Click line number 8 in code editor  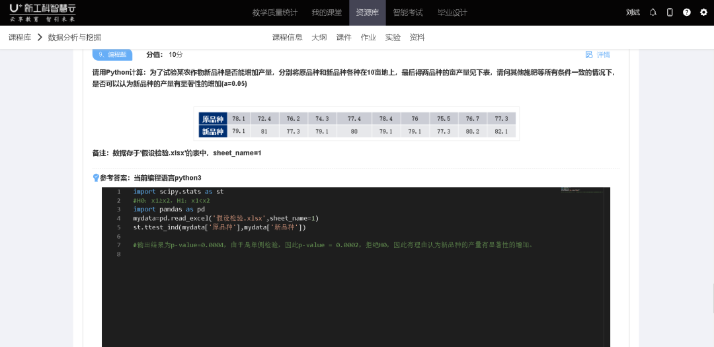pyautogui.click(x=119, y=254)
